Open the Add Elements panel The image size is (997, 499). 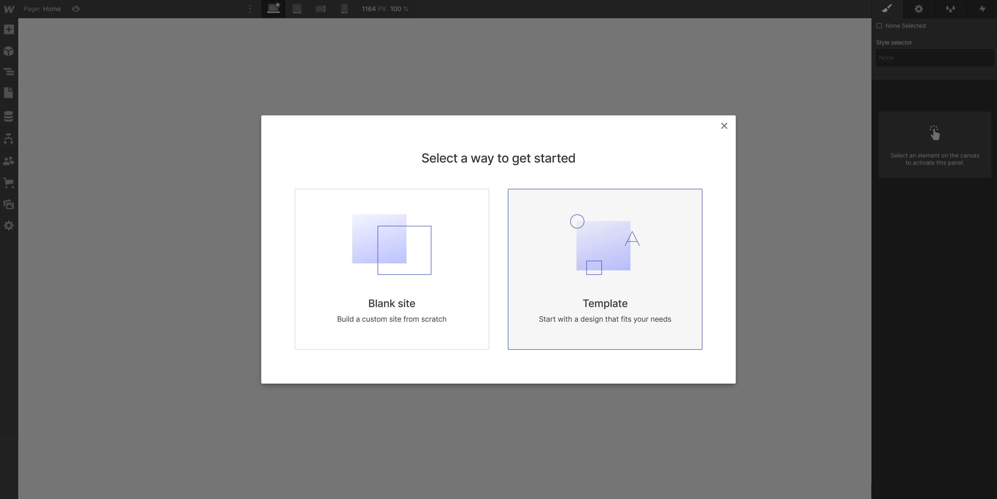(9, 30)
